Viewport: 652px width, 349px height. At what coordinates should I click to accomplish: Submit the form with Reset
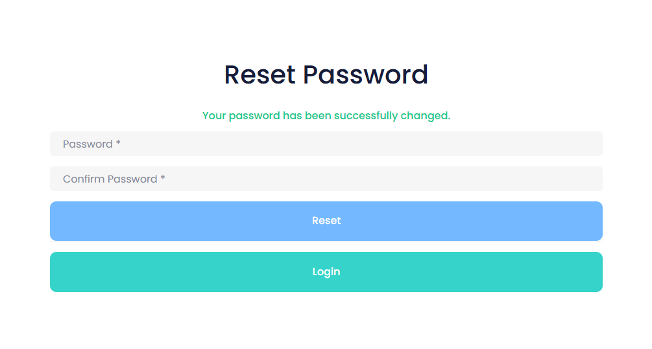tap(326, 221)
